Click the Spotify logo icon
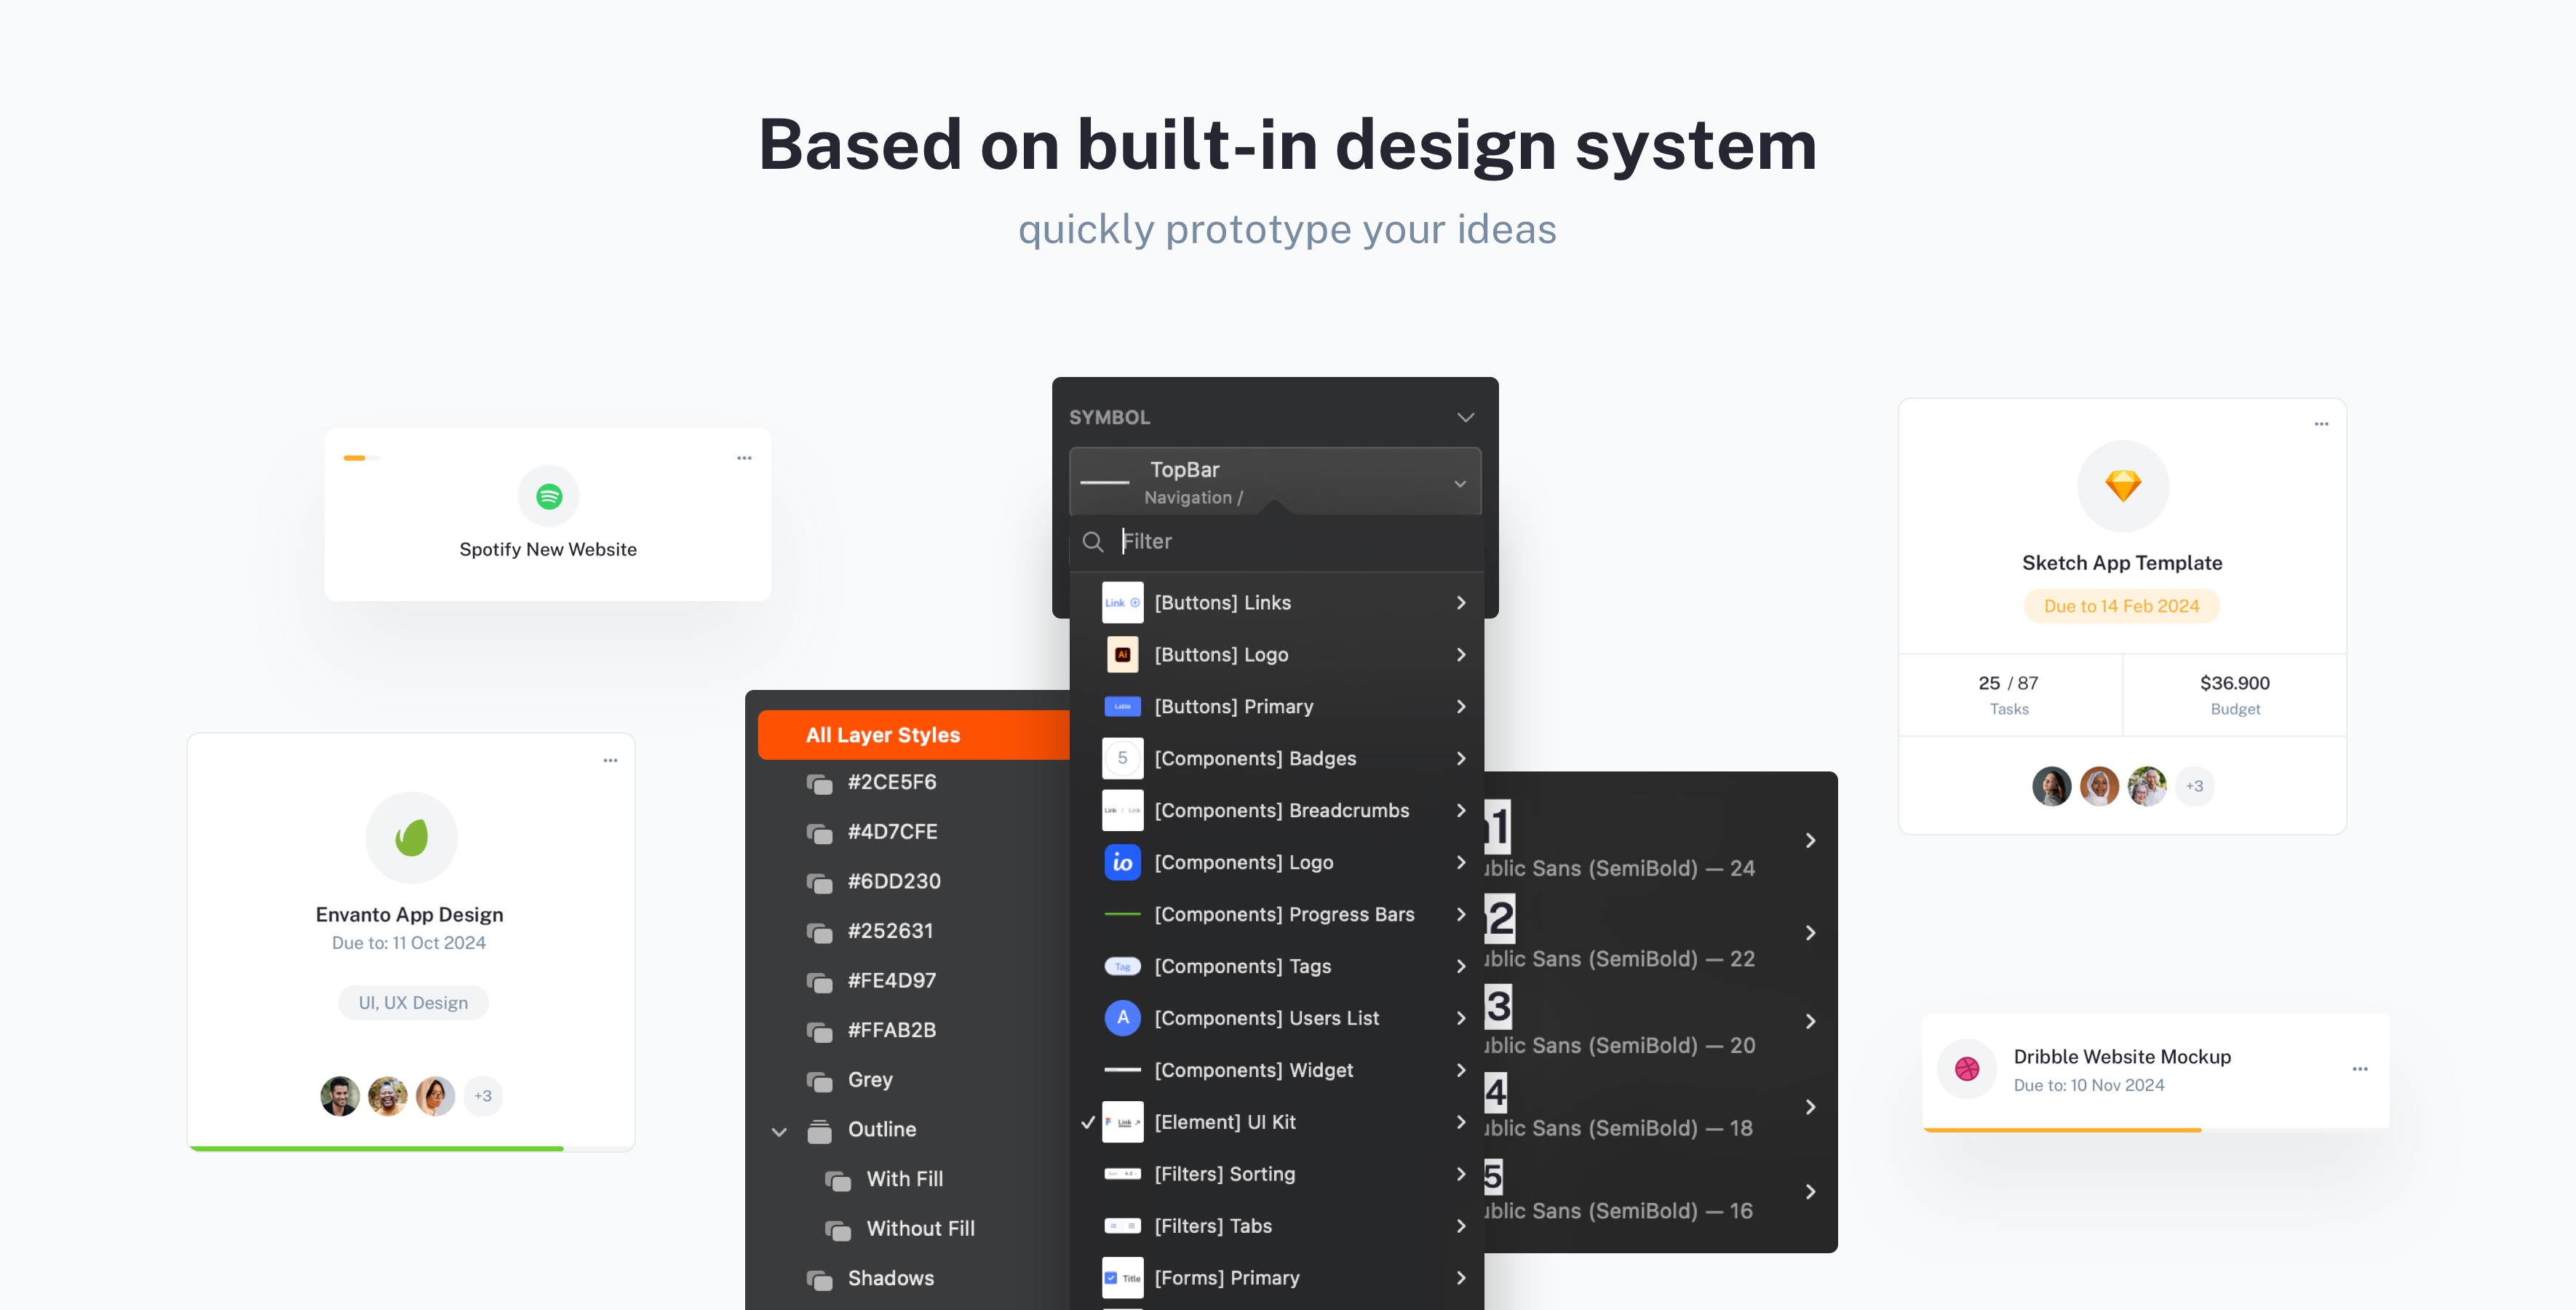 [x=548, y=496]
